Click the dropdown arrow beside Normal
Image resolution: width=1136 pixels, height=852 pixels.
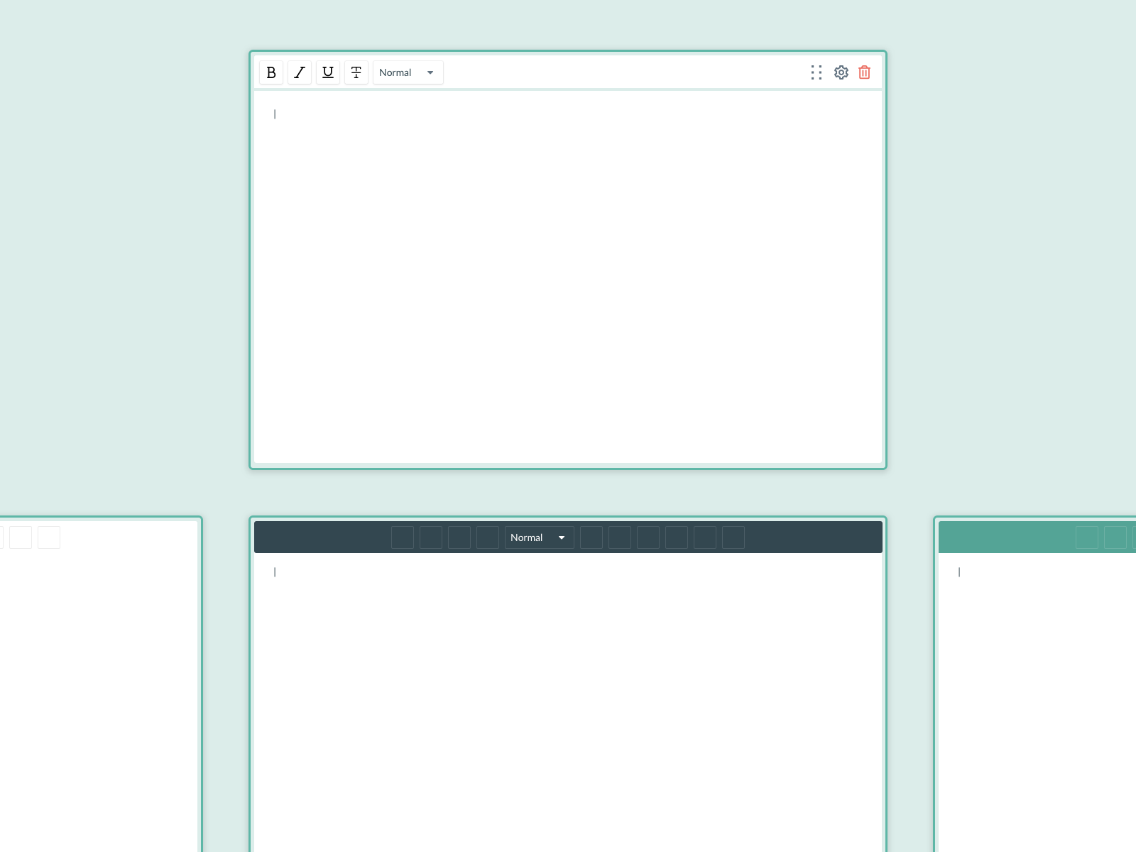click(x=430, y=72)
